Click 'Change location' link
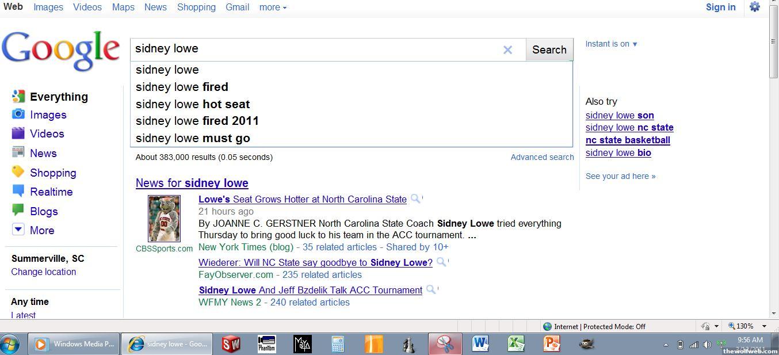 [x=44, y=272]
